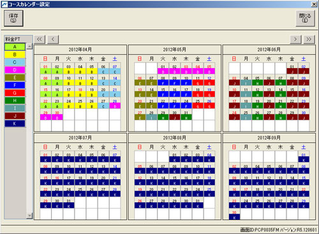Choose the magenta D fee pattern
This screenshot has width=319, height=234.
tap(15, 70)
